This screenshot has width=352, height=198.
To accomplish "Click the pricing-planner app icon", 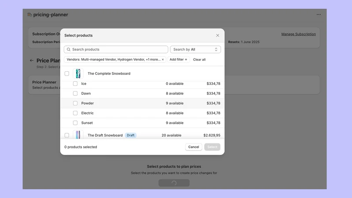I will click(29, 15).
